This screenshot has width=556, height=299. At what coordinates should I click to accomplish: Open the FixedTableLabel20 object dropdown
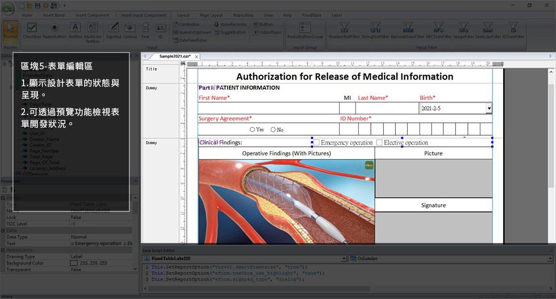click(344, 259)
